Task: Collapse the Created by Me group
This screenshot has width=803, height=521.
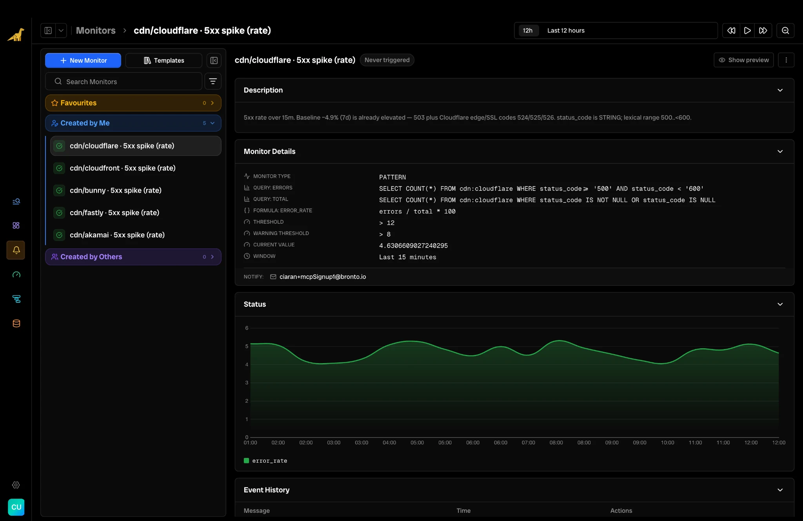Action: pyautogui.click(x=133, y=123)
